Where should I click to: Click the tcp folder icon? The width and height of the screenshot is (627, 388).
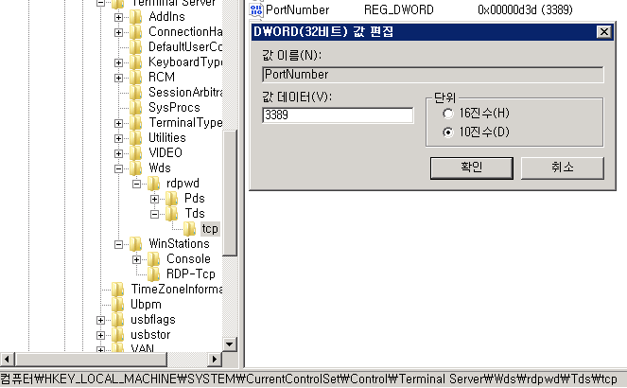click(x=190, y=229)
